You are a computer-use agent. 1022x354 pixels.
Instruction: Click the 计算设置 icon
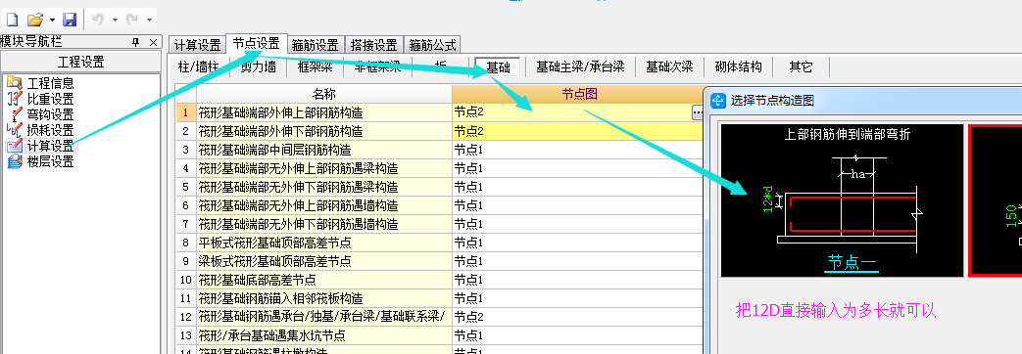pyautogui.click(x=15, y=145)
